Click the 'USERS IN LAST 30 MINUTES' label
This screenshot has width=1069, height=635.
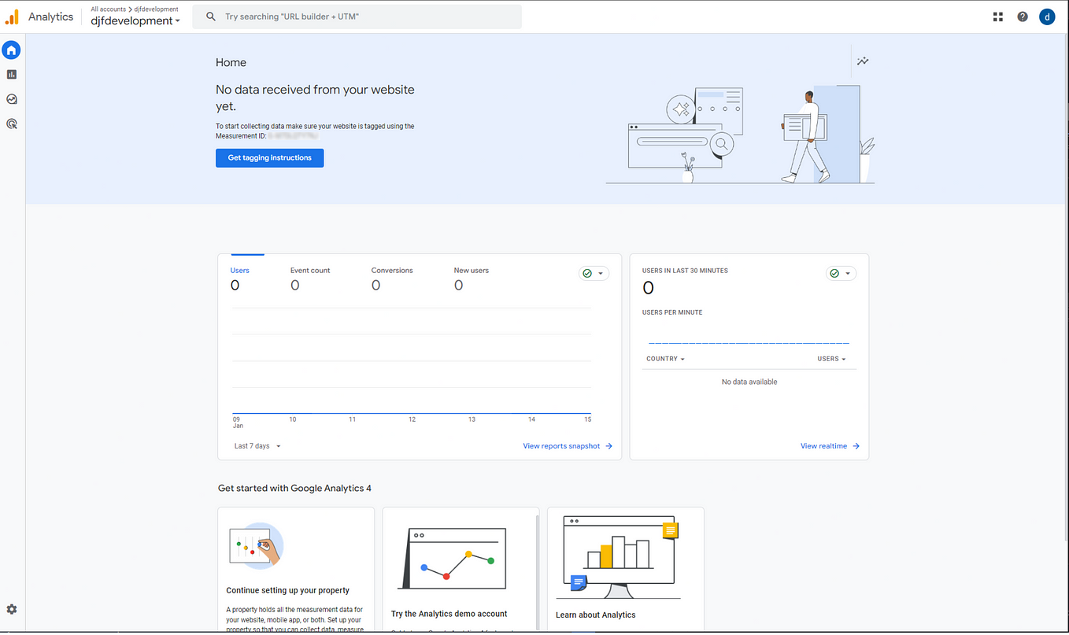click(685, 271)
